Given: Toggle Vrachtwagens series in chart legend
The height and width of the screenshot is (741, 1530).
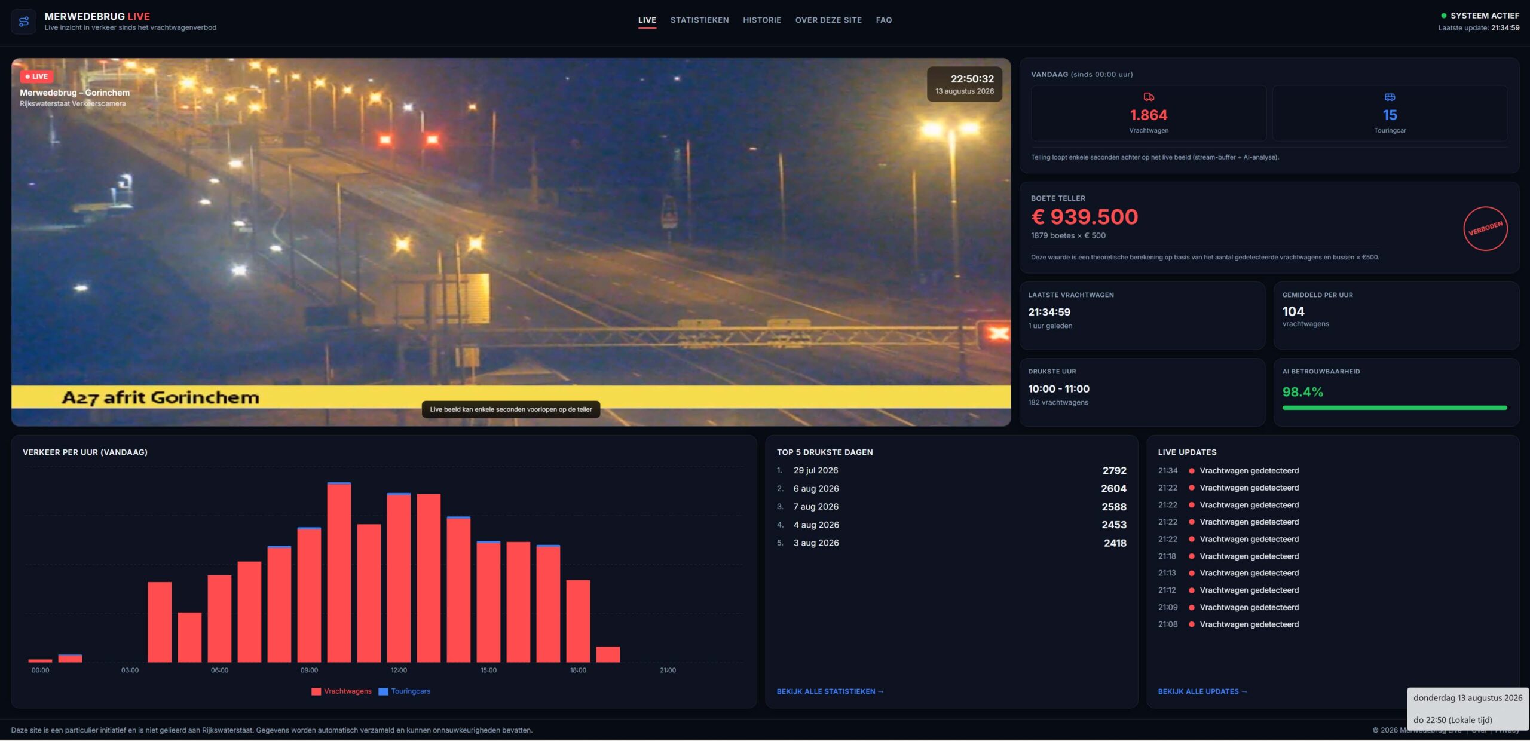Looking at the screenshot, I should pos(342,691).
